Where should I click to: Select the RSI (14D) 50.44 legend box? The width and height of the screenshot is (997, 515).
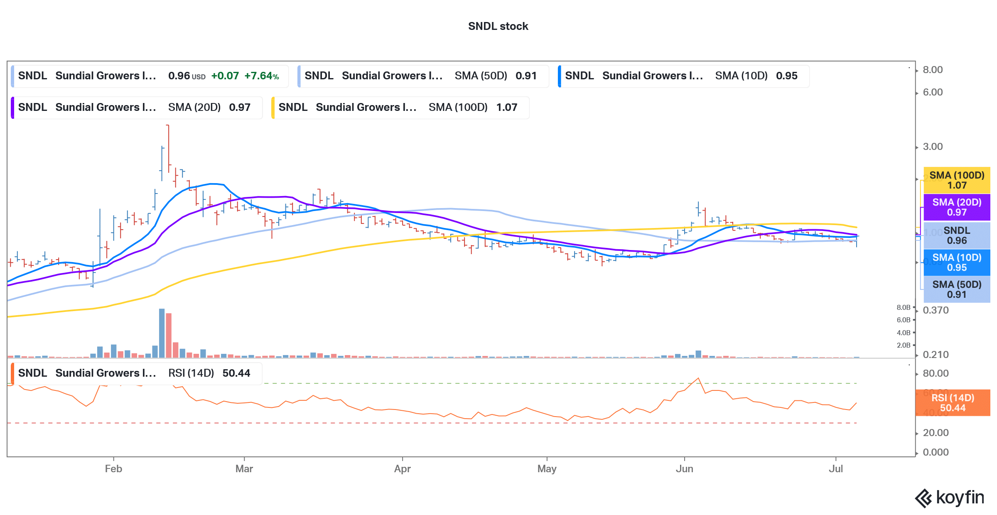[137, 373]
